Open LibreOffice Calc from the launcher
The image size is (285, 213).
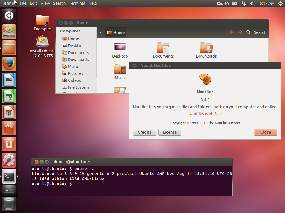tap(9, 96)
